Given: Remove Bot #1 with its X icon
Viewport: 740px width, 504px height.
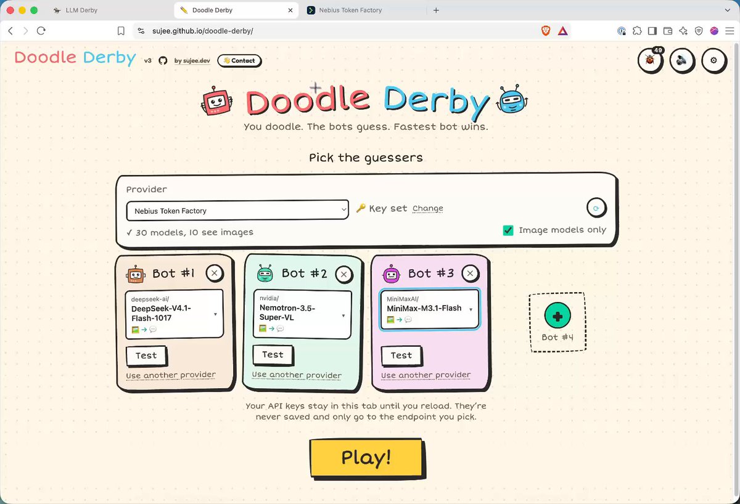Looking at the screenshot, I should click(x=214, y=273).
